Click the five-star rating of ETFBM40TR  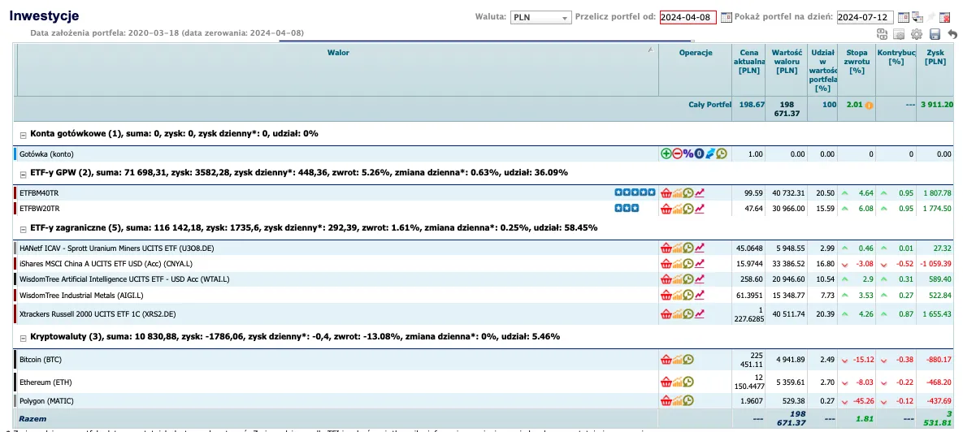point(635,192)
